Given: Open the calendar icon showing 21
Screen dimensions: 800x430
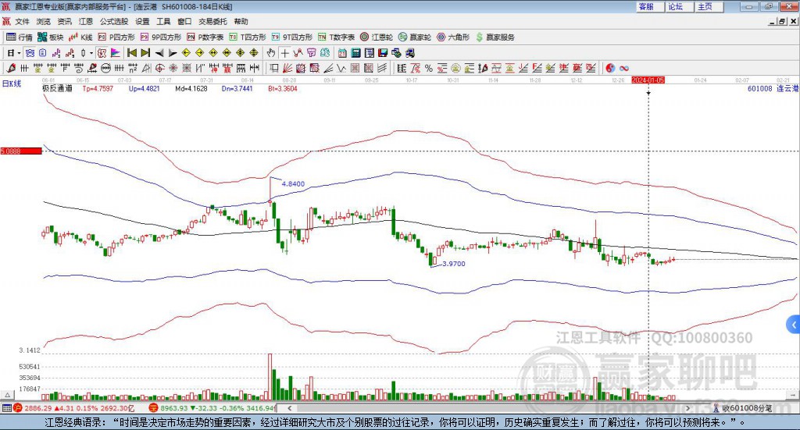Looking at the screenshot, I should (x=342, y=53).
